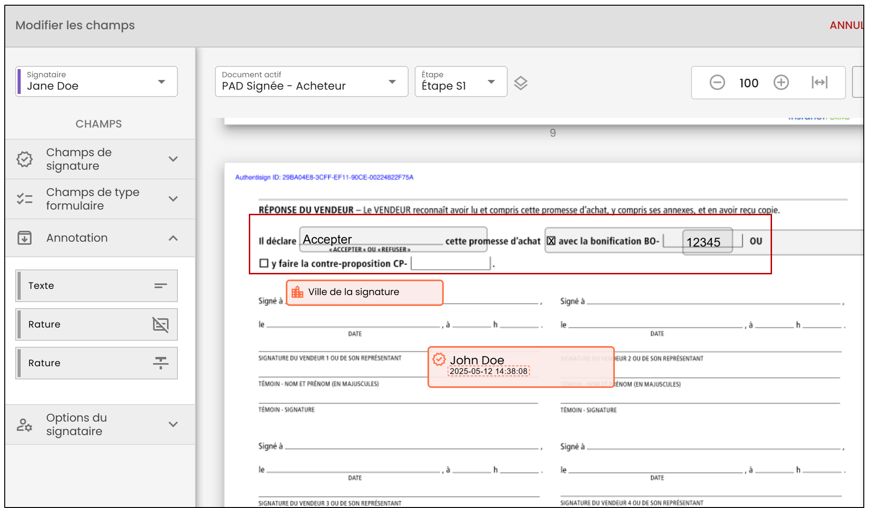Select the Texte annotation field
This screenshot has height=508, width=869.
coord(97,286)
